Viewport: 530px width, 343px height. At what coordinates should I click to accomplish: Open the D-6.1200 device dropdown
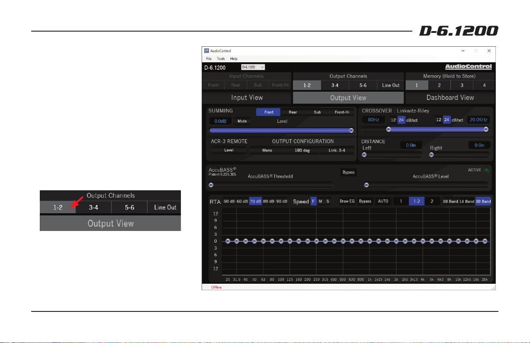[253, 67]
